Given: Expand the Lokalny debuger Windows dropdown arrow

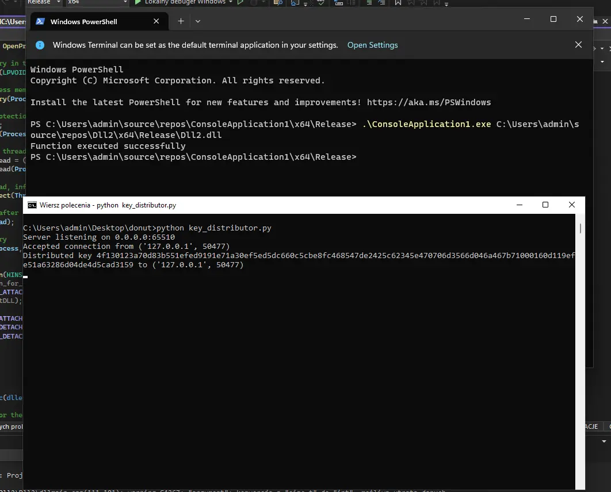Looking at the screenshot, I should pyautogui.click(x=231, y=2).
